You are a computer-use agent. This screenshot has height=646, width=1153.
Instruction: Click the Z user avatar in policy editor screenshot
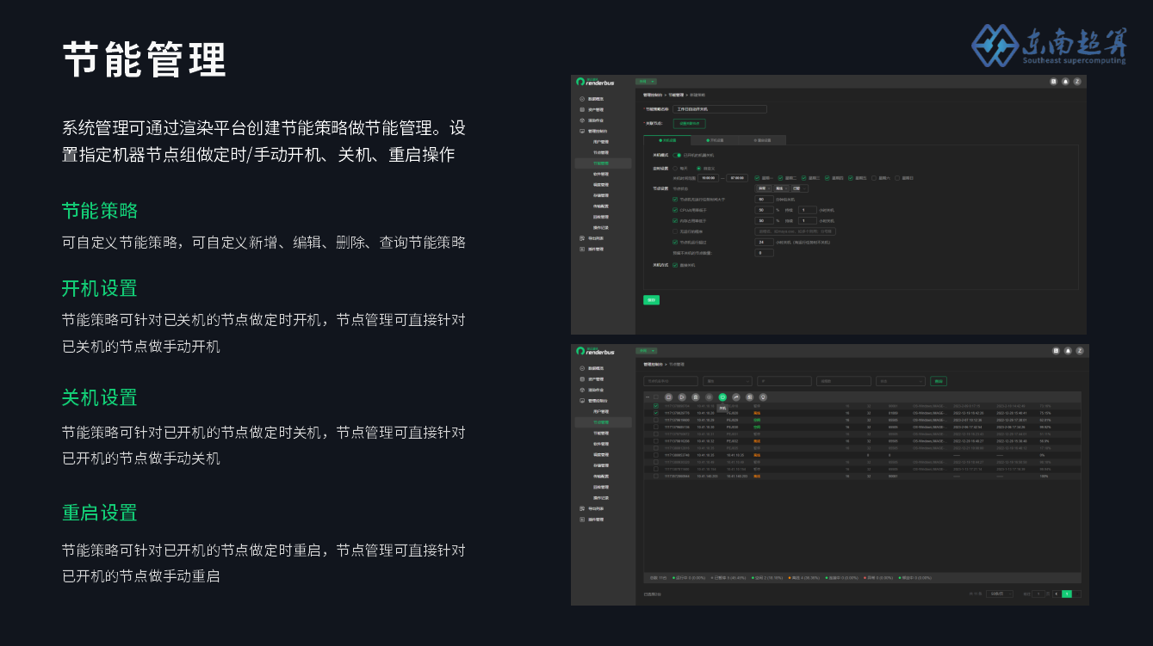coord(1077,81)
